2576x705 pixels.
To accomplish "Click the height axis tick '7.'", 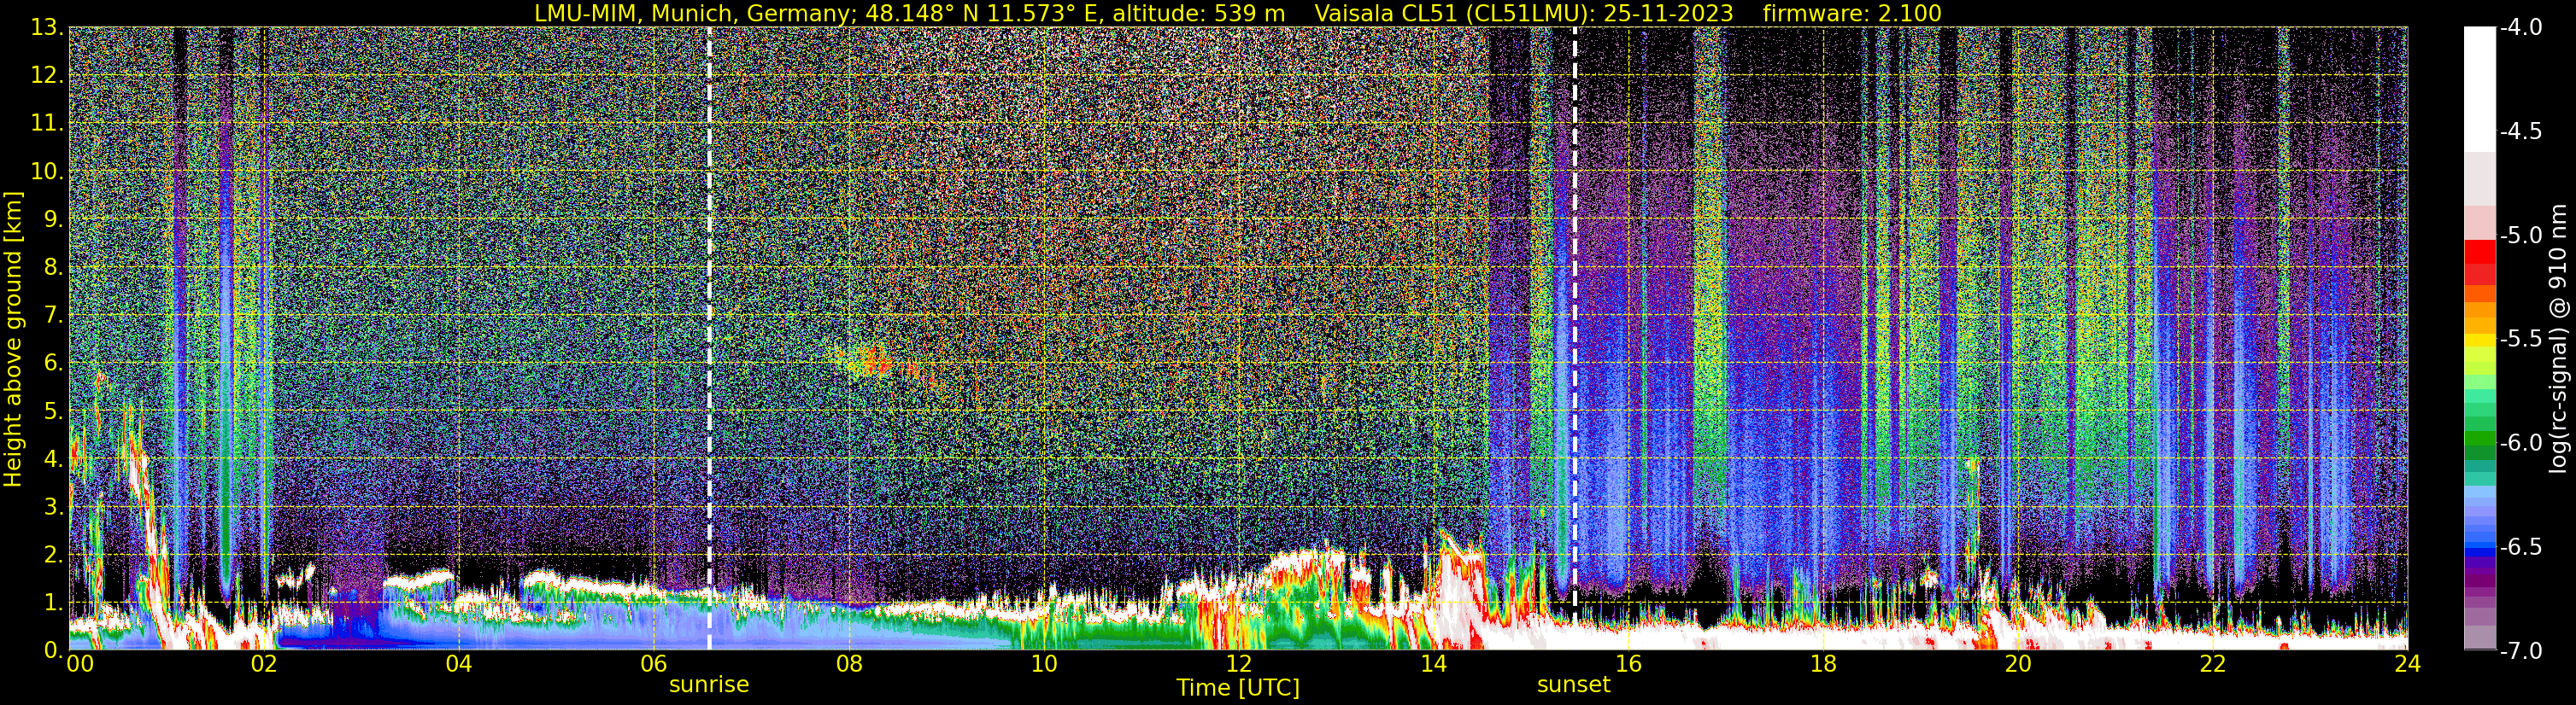I will (53, 316).
